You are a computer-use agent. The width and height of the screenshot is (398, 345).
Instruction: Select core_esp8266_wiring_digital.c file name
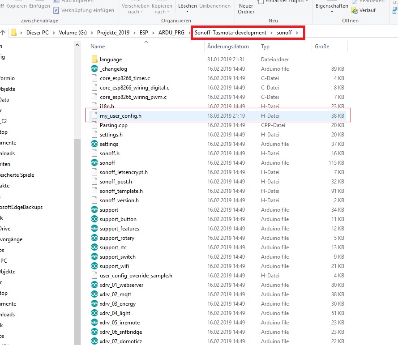point(134,88)
